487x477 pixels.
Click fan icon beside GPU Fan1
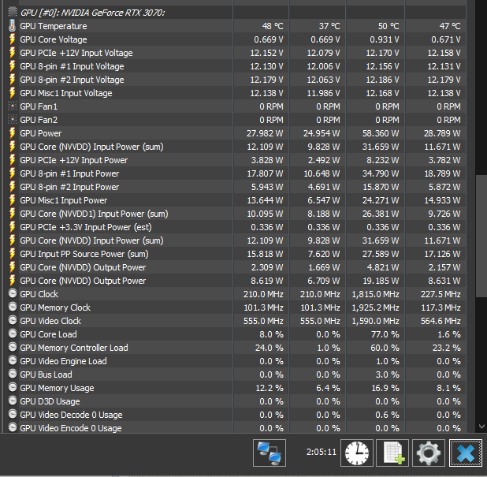pos(12,106)
